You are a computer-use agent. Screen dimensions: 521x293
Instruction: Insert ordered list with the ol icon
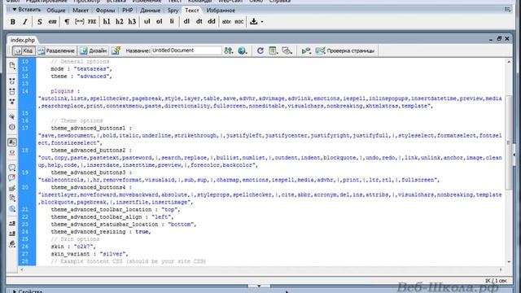tap(160, 22)
